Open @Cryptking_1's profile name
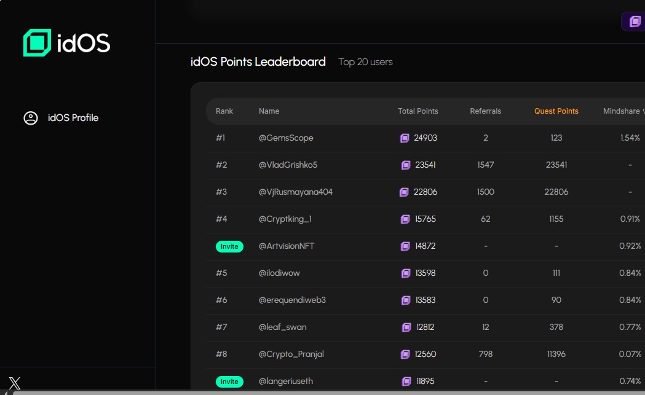This screenshot has height=395, width=645. (285, 219)
